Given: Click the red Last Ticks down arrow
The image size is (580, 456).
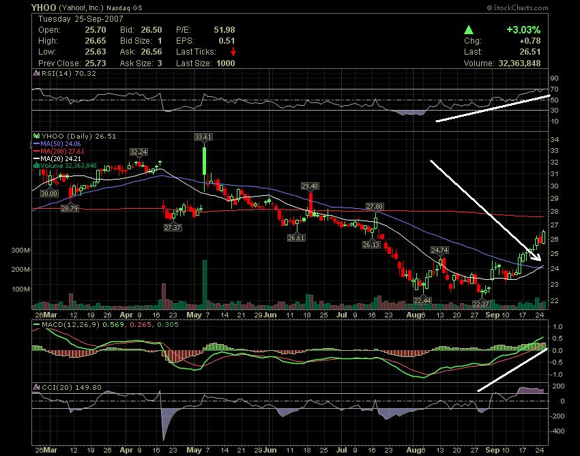Looking at the screenshot, I should pyautogui.click(x=233, y=52).
